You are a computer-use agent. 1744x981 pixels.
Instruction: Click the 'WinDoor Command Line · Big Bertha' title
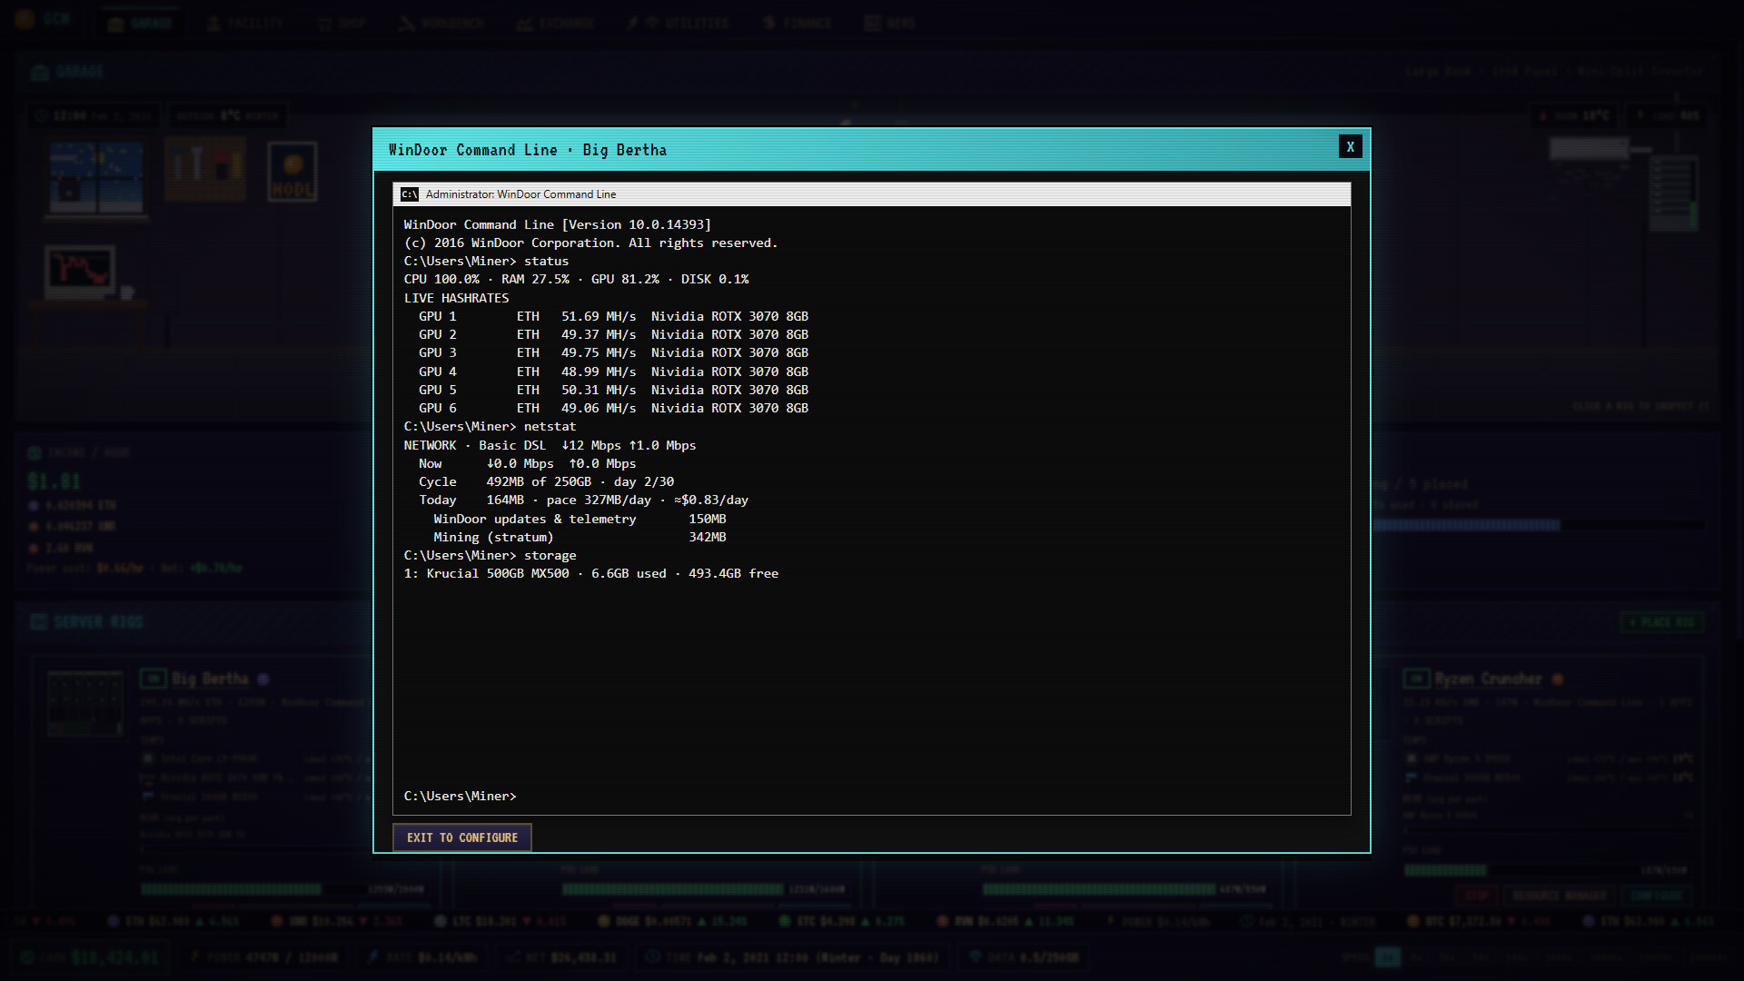[x=528, y=150]
